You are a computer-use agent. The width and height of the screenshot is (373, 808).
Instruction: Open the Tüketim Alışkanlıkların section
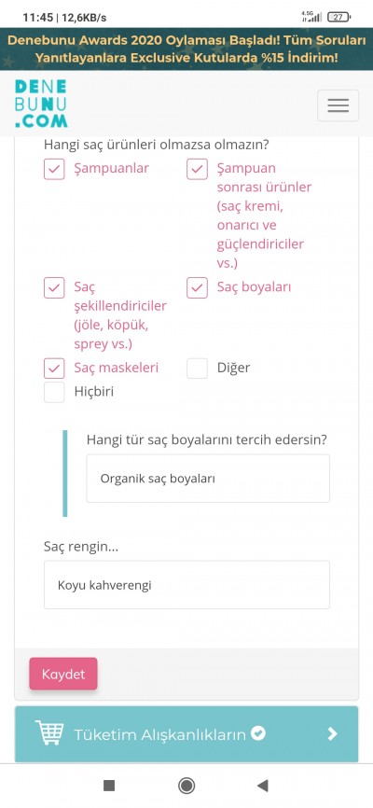pos(186,733)
